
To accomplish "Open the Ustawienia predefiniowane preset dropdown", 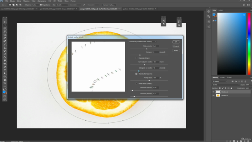I will point(143,41).
